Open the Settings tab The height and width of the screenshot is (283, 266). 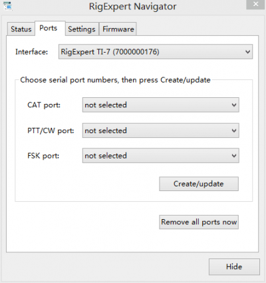pyautogui.click(x=82, y=29)
